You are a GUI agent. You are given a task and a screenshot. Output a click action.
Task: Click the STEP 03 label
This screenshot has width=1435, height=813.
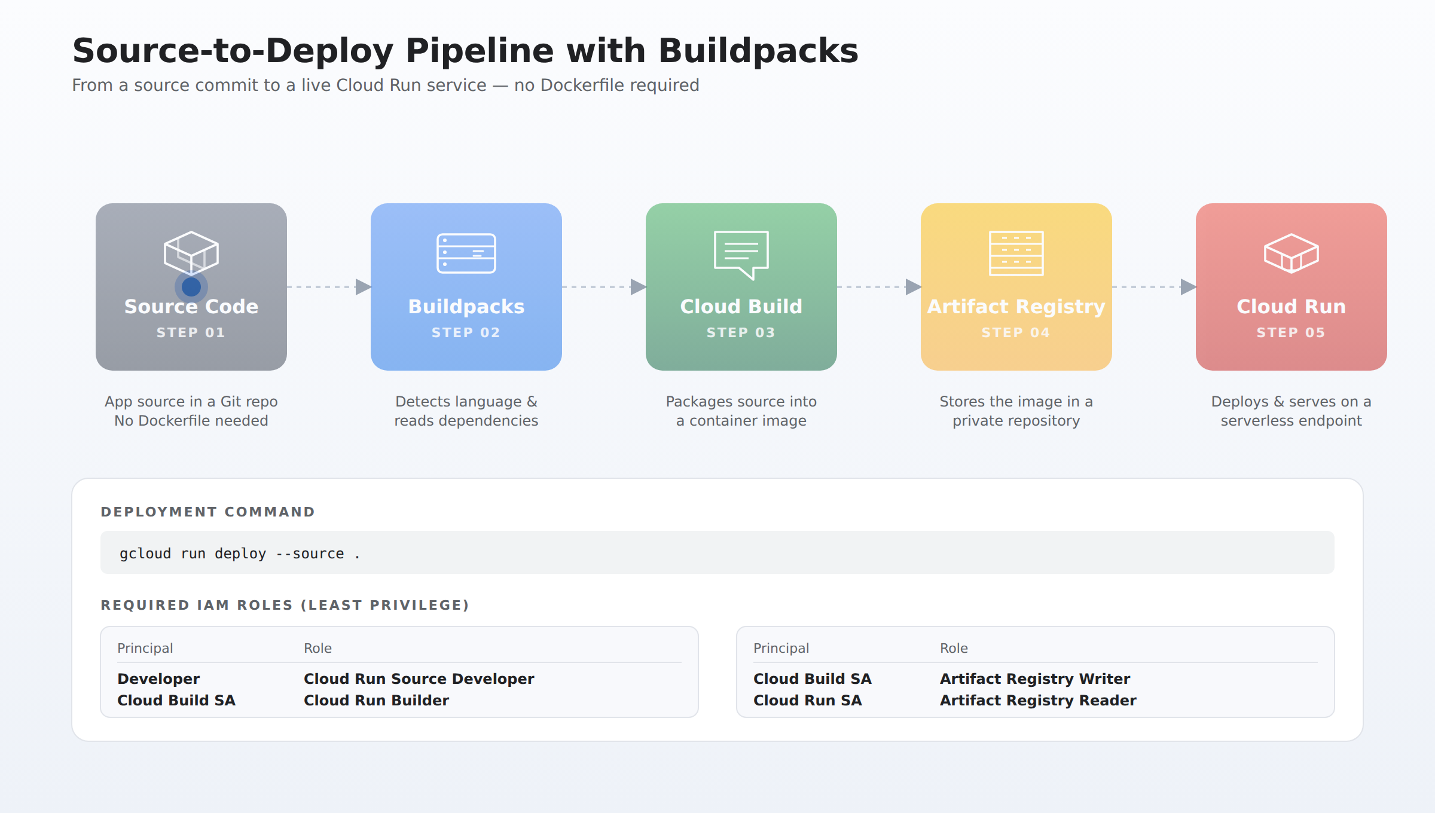(741, 332)
